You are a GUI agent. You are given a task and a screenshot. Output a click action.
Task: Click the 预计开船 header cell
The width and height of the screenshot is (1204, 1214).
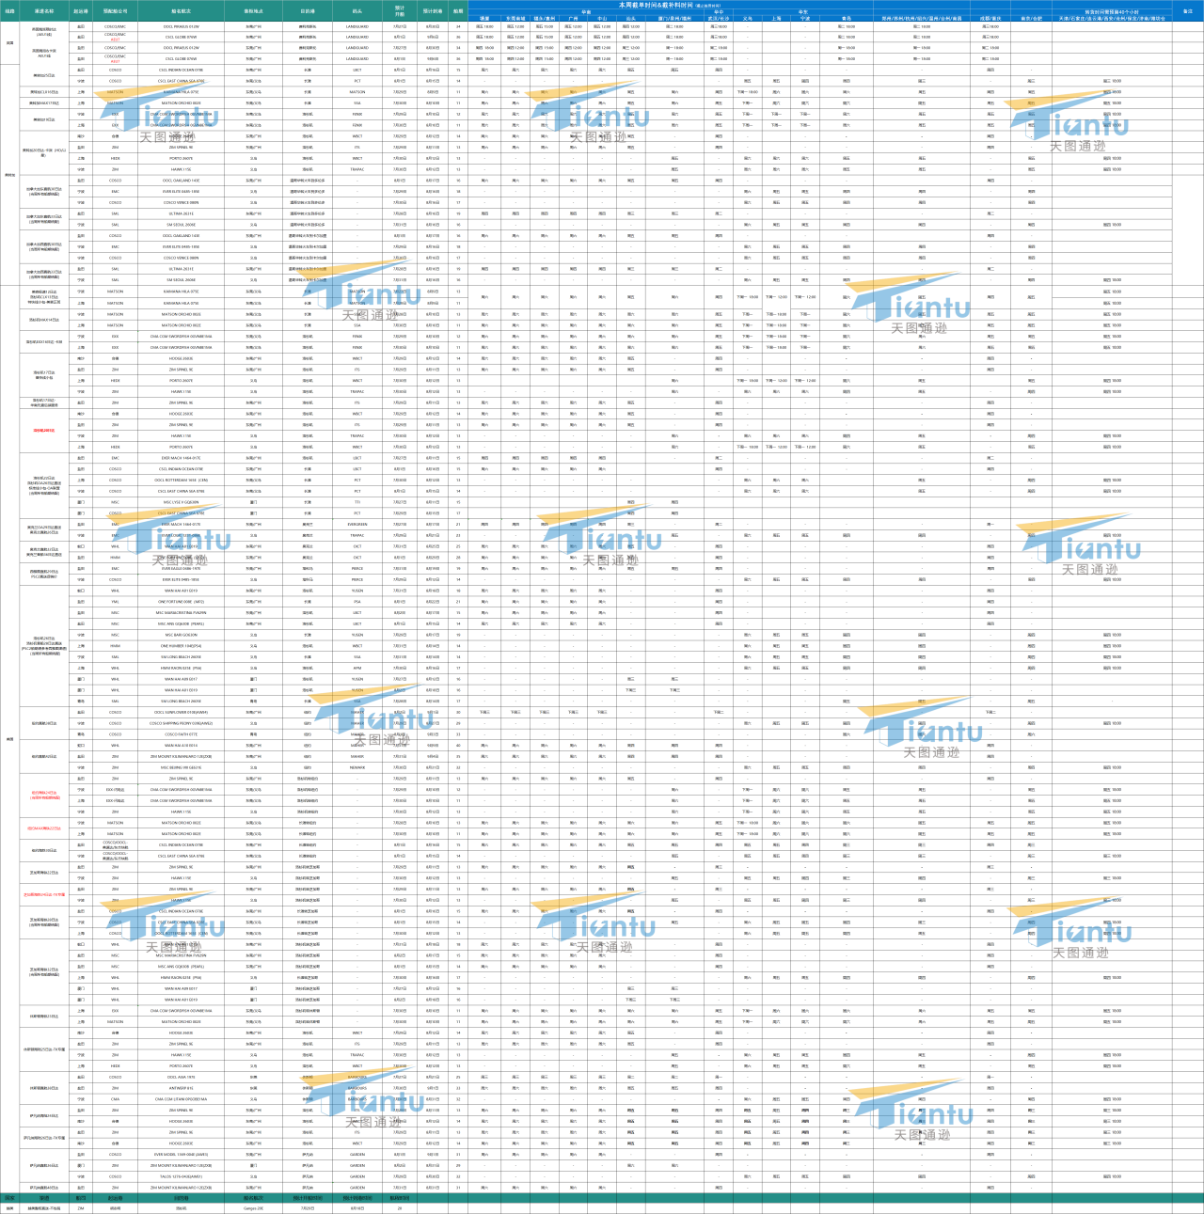(400, 11)
